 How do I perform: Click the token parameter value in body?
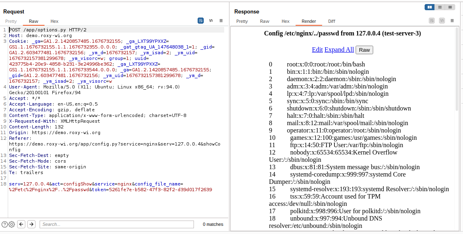160,190
